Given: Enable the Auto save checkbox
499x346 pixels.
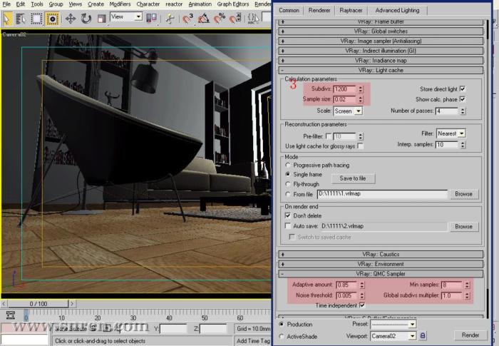Looking at the screenshot, I should (288, 226).
